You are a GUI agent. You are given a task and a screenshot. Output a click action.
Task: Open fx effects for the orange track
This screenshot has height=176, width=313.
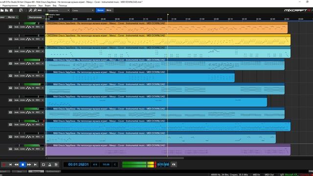coord(33,27)
